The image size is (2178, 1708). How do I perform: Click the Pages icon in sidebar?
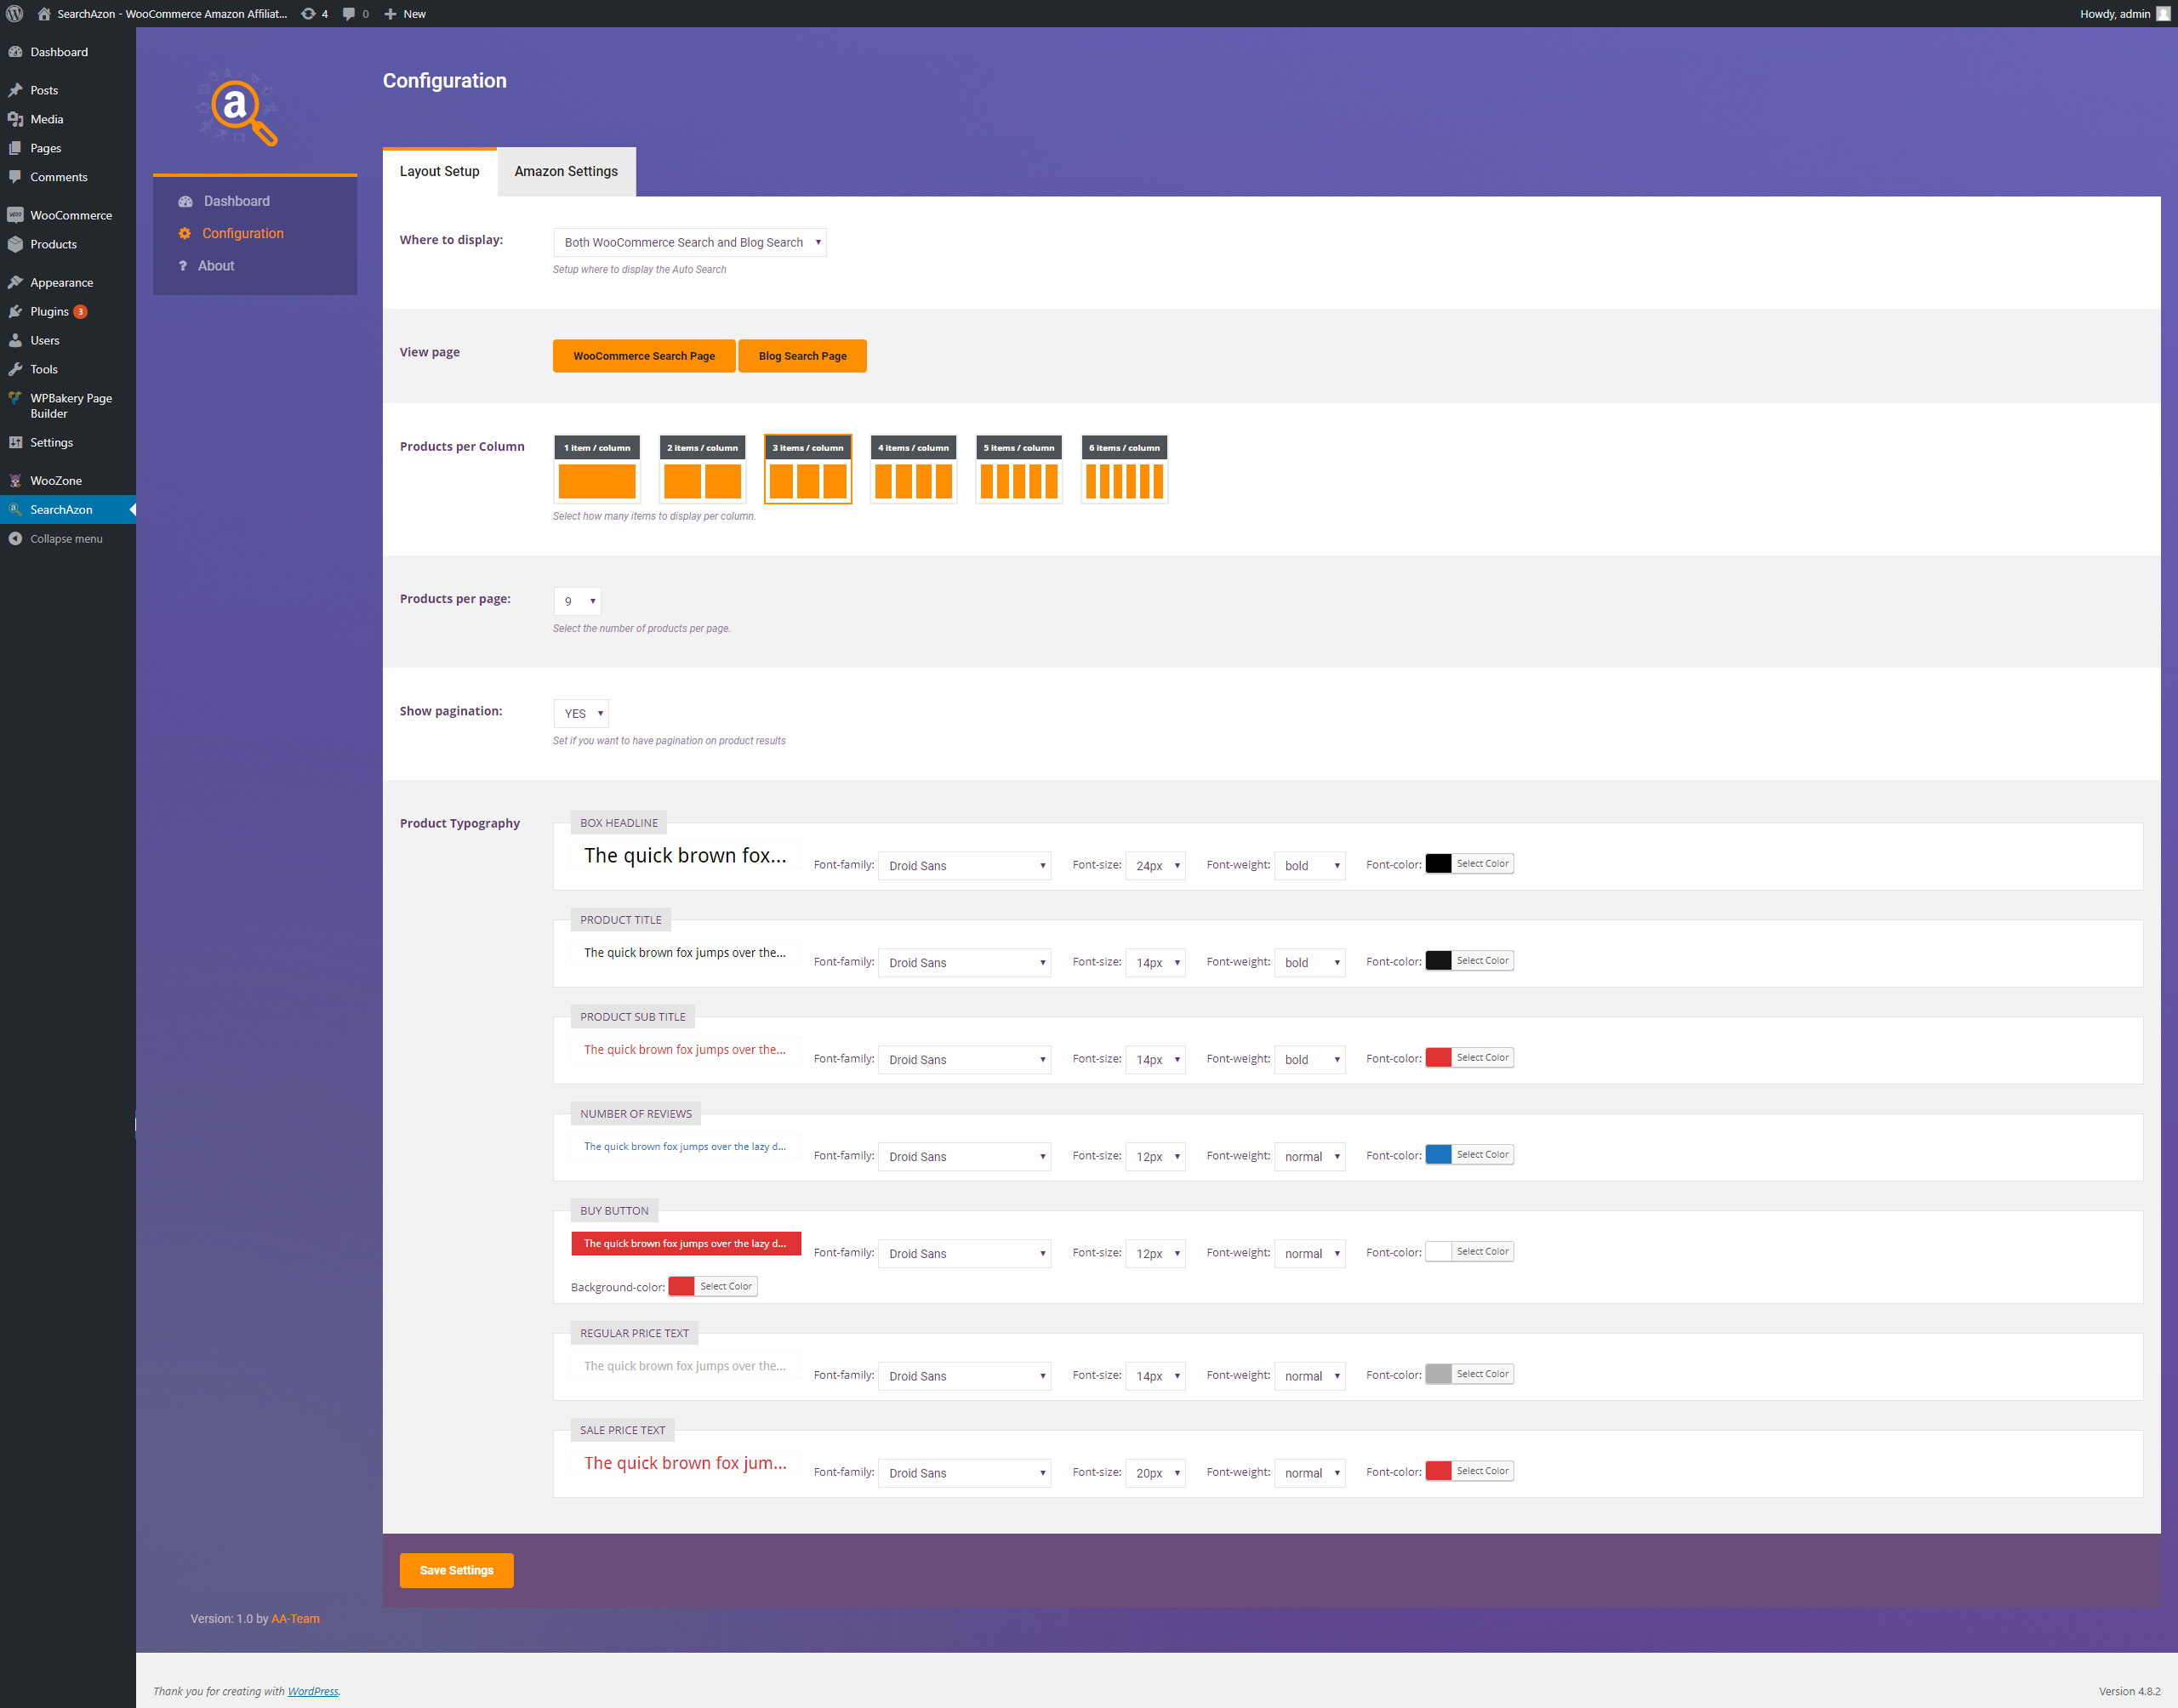click(x=15, y=148)
